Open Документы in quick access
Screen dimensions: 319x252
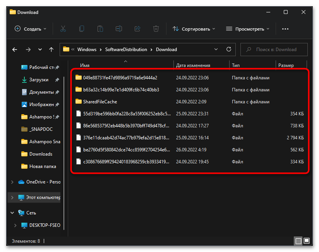(40, 92)
